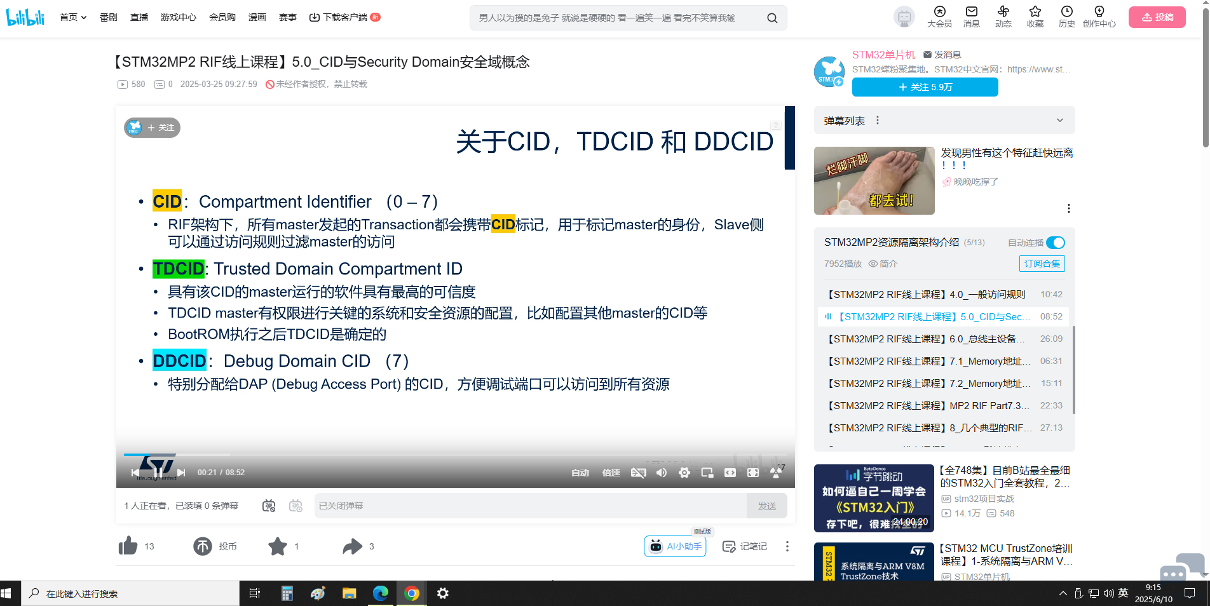Viewport: 1210px width, 606px height.
Task: Click the share arrow icon
Action: pyautogui.click(x=352, y=546)
